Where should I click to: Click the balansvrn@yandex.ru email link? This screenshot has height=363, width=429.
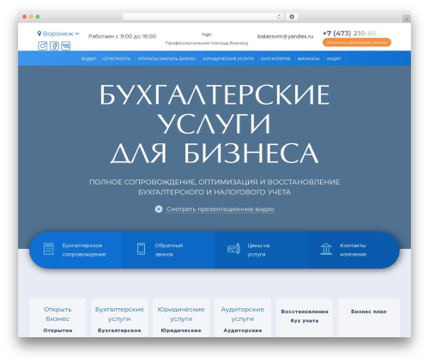coord(285,36)
